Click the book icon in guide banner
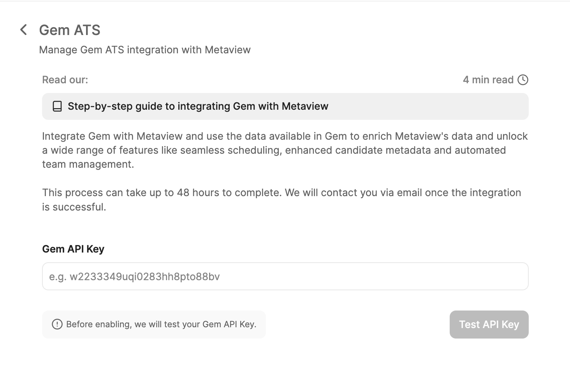Screen dimensions: 570x365 pos(57,106)
